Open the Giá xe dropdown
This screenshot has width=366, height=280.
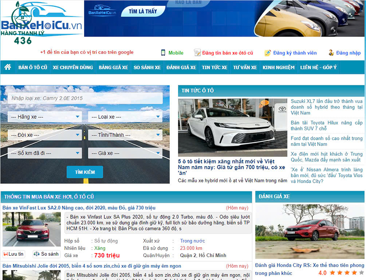tap(125, 153)
